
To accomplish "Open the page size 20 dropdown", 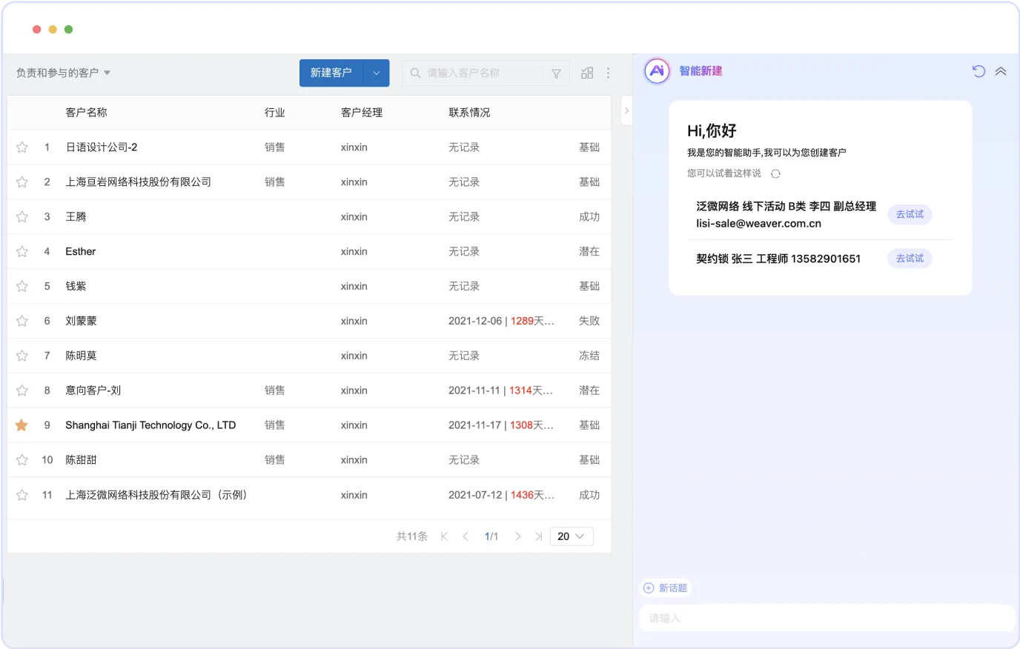I will tap(572, 536).
